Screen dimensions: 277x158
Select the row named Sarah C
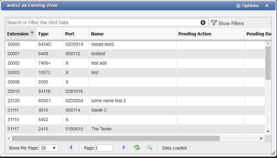pyautogui.click(x=99, y=110)
